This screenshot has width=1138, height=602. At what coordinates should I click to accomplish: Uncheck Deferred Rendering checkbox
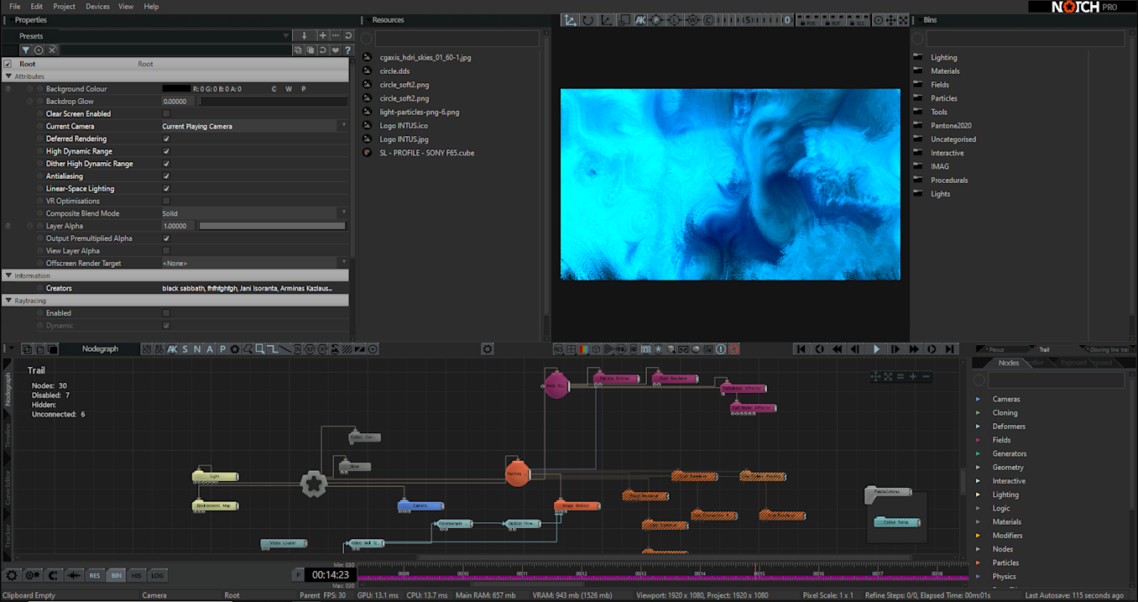pos(166,139)
